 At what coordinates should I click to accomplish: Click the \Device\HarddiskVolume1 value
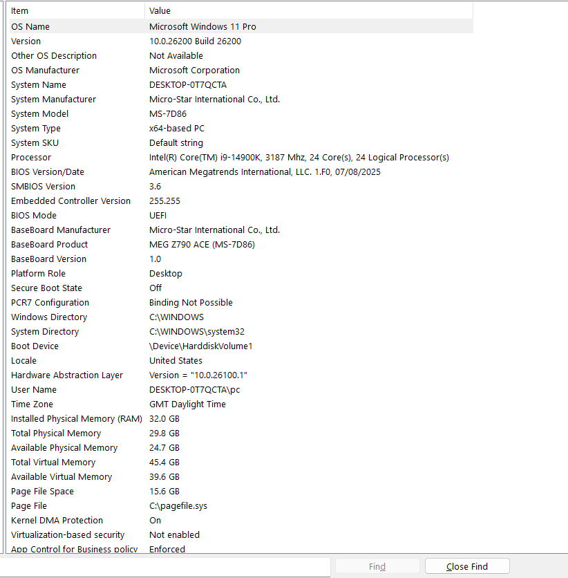(201, 346)
